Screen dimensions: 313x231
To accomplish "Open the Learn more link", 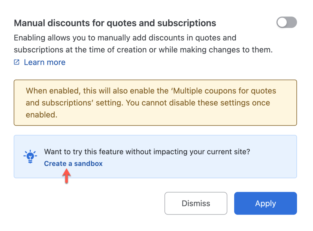I will point(45,62).
